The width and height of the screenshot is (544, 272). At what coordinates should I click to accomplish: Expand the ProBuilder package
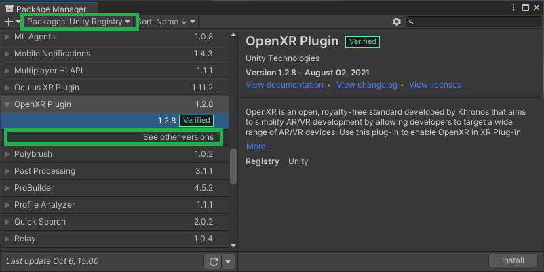[x=7, y=188]
